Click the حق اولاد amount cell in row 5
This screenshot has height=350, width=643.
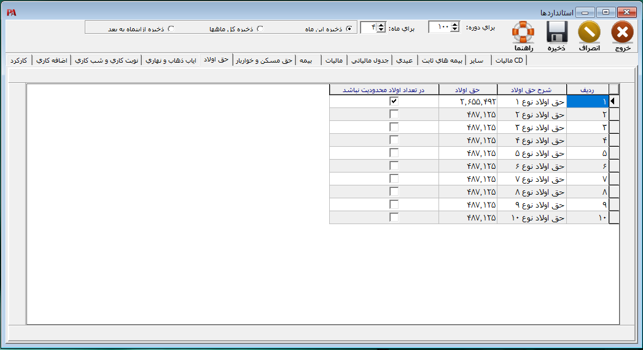click(467, 153)
